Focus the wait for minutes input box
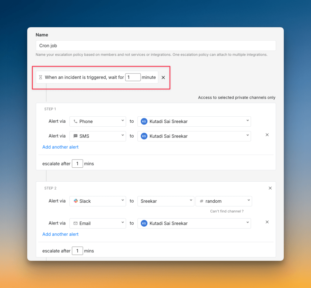311x288 pixels. [x=133, y=77]
